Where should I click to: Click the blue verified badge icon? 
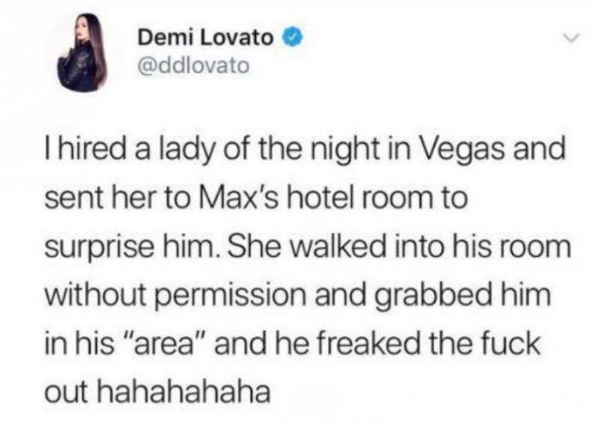pos(293,37)
